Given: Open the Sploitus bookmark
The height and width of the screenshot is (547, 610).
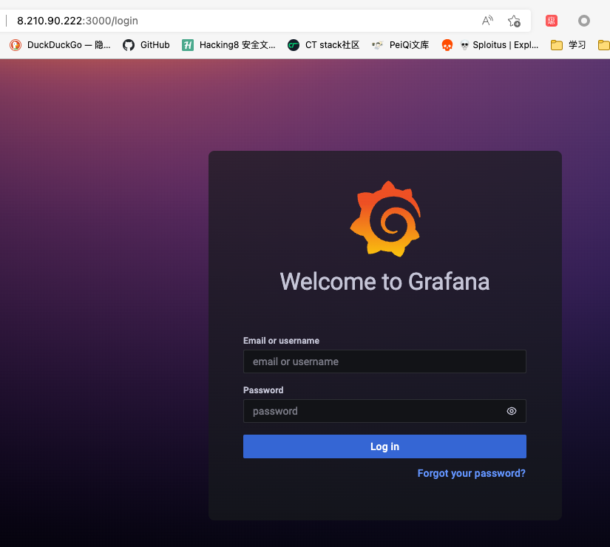Looking at the screenshot, I should click(x=499, y=45).
